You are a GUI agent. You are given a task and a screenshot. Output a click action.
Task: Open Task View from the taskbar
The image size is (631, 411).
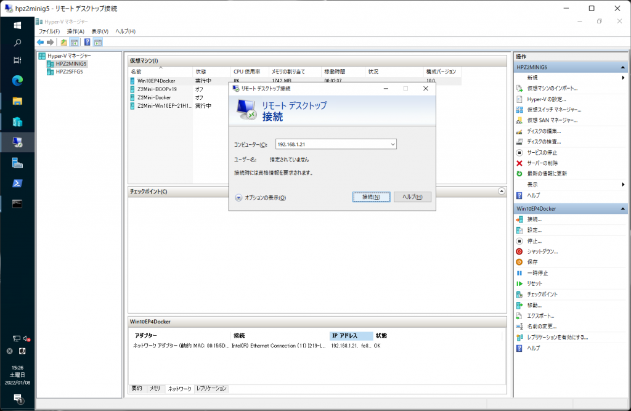17,60
